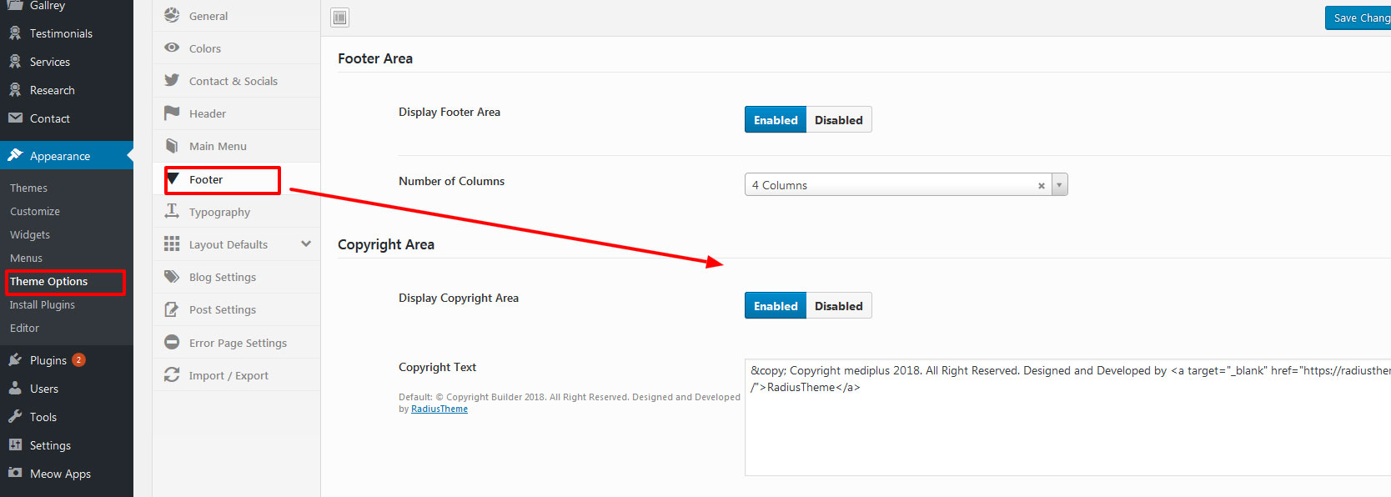
Task: Click the refresh icon for Import / Export
Action: [172, 374]
